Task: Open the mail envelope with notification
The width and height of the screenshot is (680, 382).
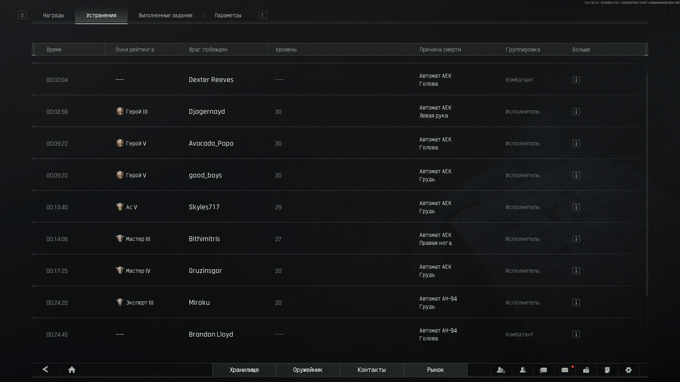Action: click(565, 370)
